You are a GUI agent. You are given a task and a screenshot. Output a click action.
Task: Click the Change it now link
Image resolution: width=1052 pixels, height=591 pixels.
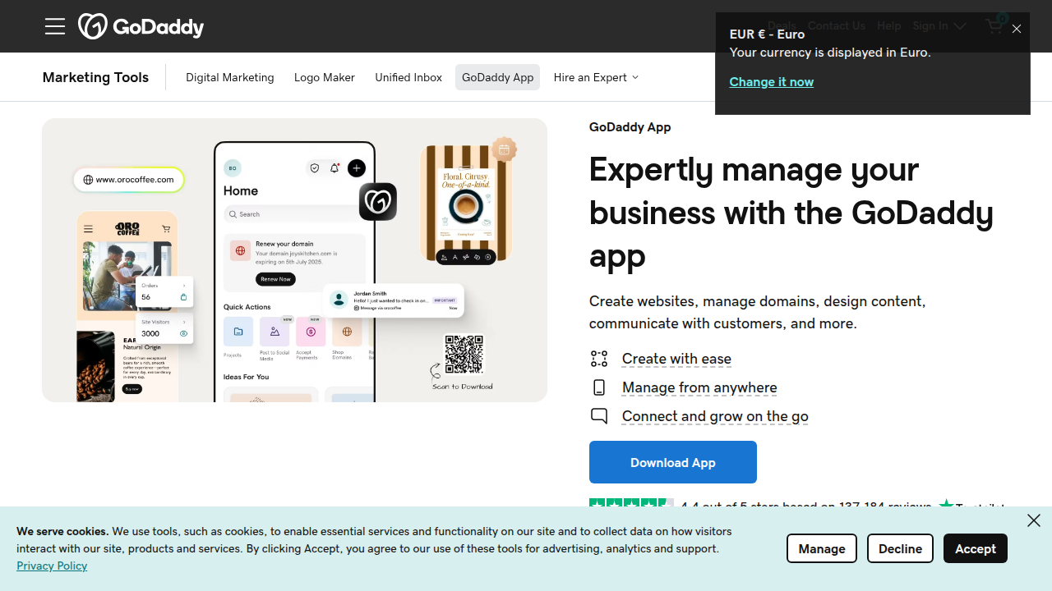click(x=771, y=82)
